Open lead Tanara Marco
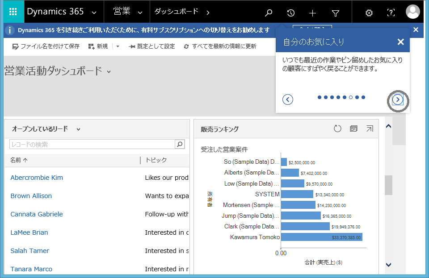 click(31, 269)
